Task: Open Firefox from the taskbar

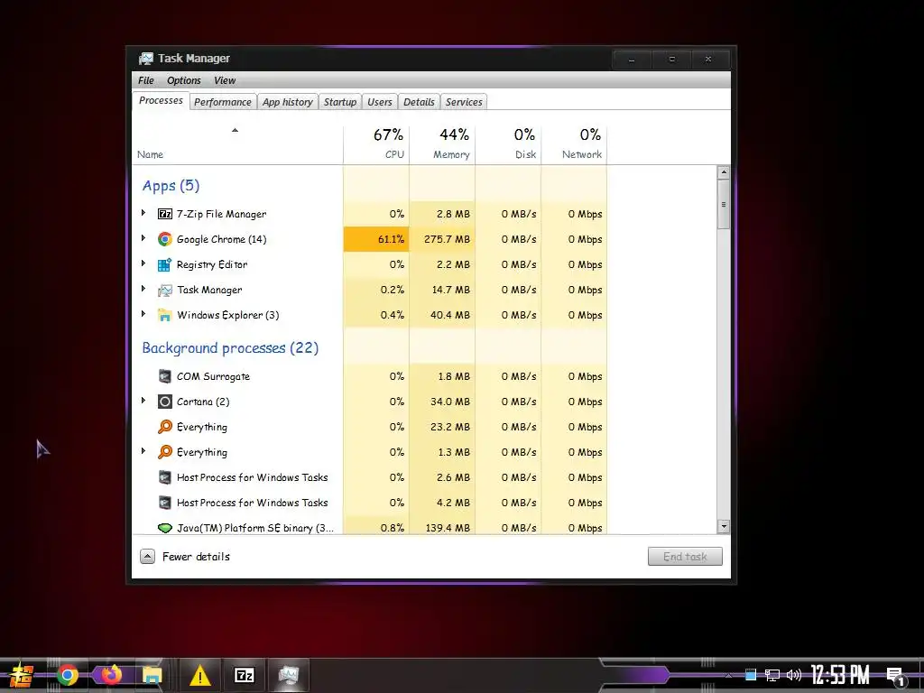Action: (x=111, y=674)
